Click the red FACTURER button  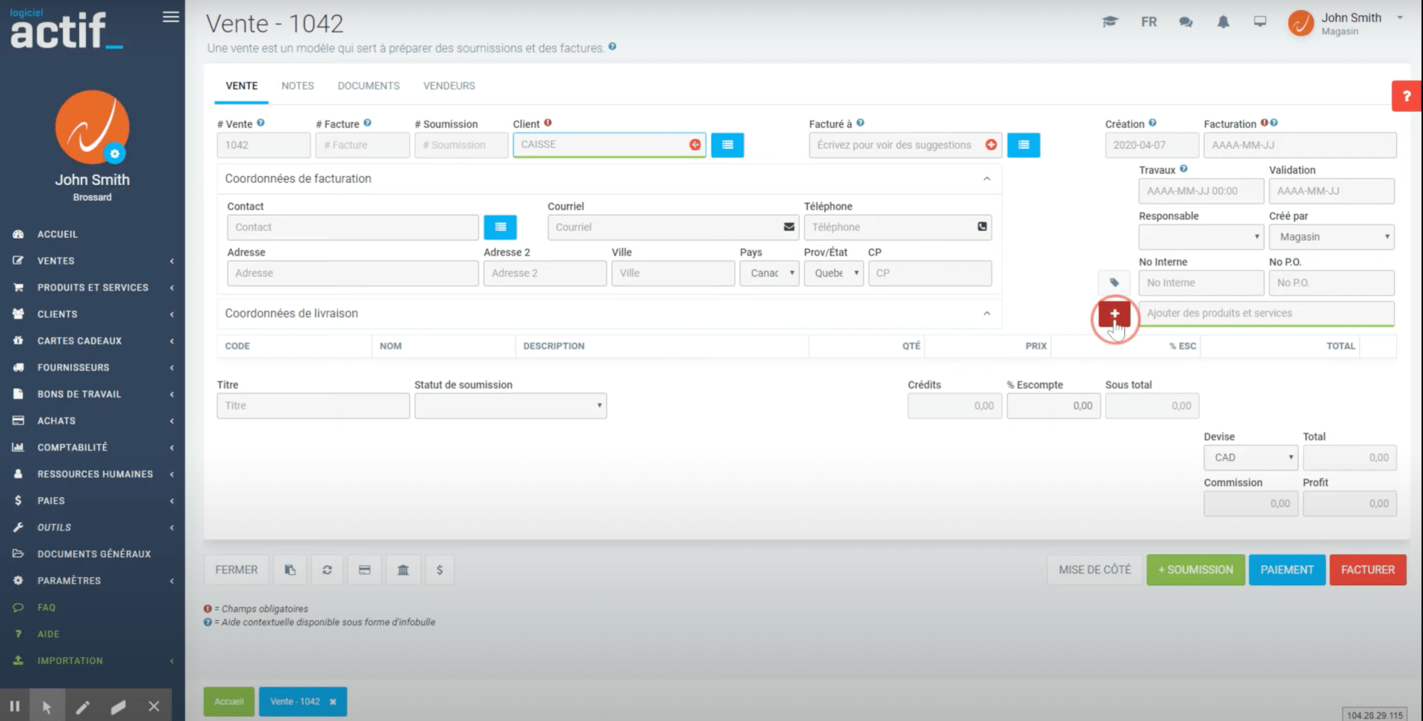(x=1367, y=570)
